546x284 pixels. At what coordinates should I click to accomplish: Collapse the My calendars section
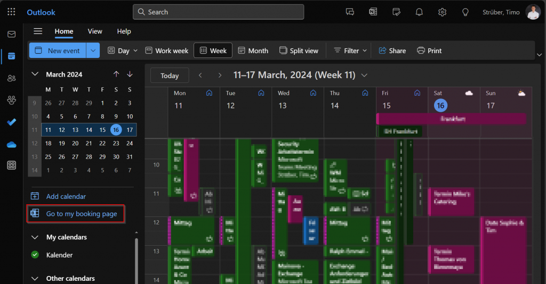pos(35,237)
